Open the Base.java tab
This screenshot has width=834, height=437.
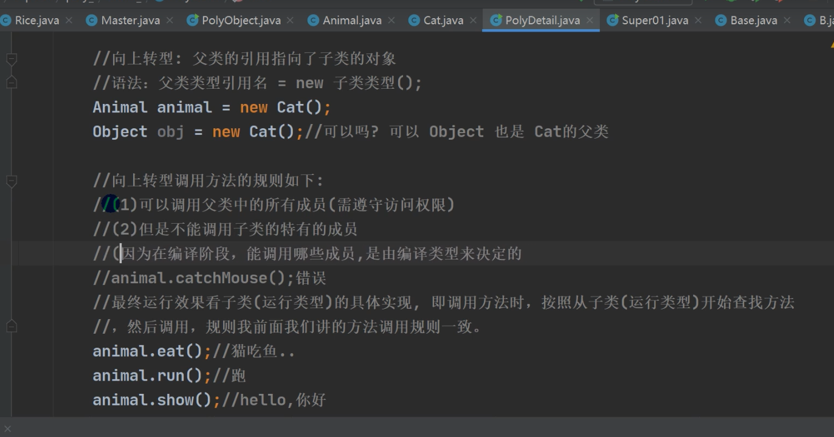pyautogui.click(x=753, y=21)
